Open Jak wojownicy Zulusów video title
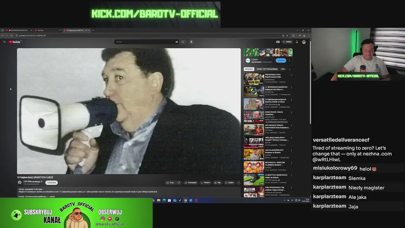The height and width of the screenshot is (228, 405). pos(277,126)
